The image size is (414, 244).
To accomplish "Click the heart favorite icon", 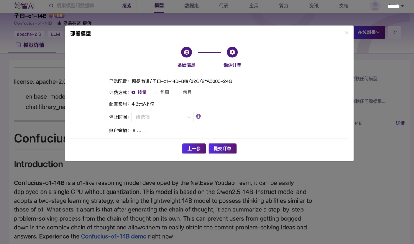I will pos(394,33).
